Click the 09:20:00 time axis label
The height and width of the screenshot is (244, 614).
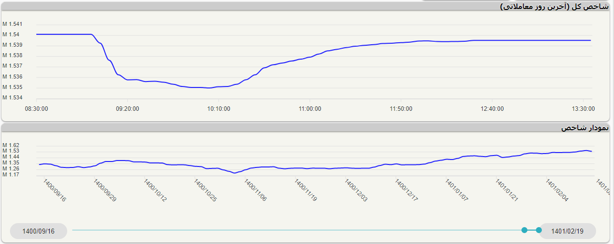click(x=127, y=108)
